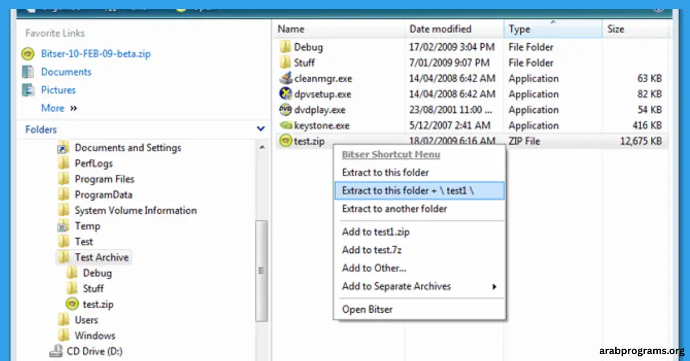Click the Bitser icon beside Bitser-10-FEB-09-beta.zip

(x=28, y=54)
